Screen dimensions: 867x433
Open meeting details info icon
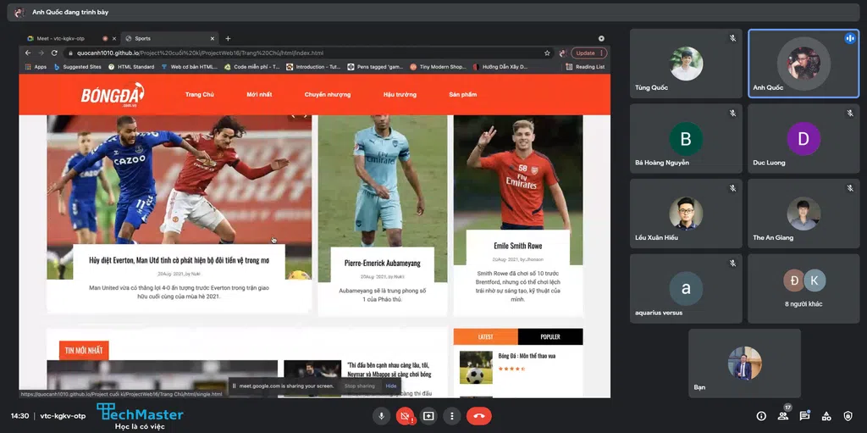point(761,416)
